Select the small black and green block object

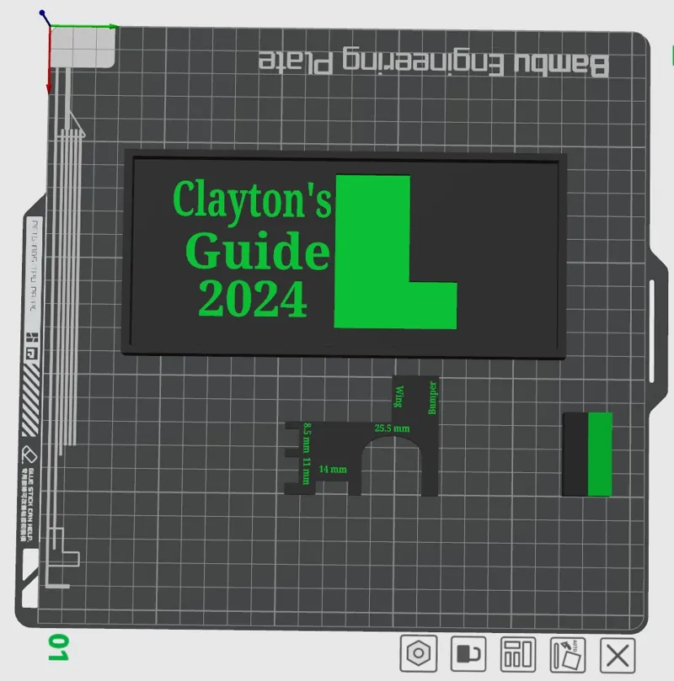[x=587, y=455]
